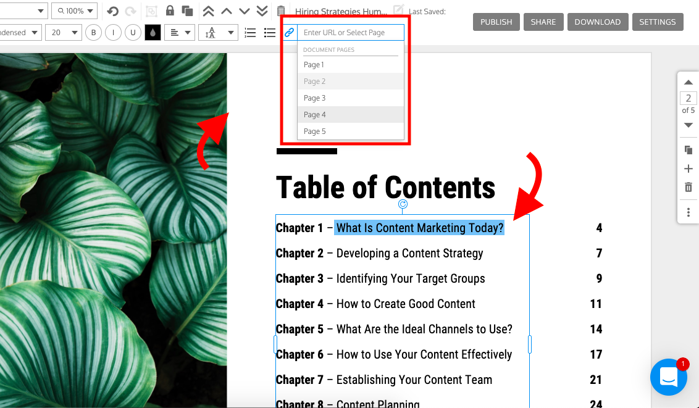This screenshot has width=699, height=408.
Task: Click the Enter URL or Select Page field
Action: pos(350,33)
